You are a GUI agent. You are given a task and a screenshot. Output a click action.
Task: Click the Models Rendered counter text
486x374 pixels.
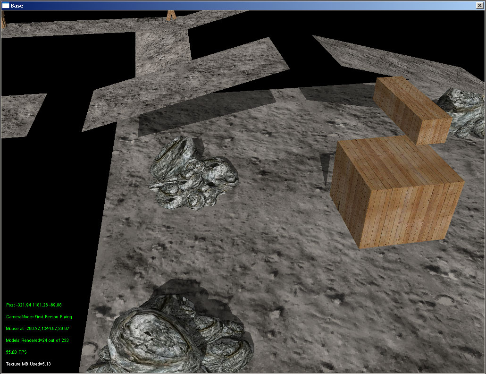pyautogui.click(x=37, y=340)
